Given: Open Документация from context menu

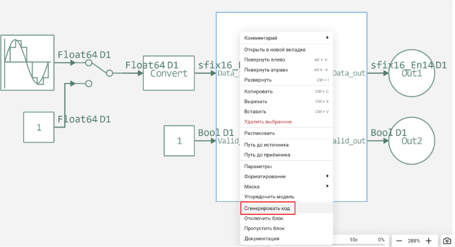Looking at the screenshot, I should tap(261, 238).
